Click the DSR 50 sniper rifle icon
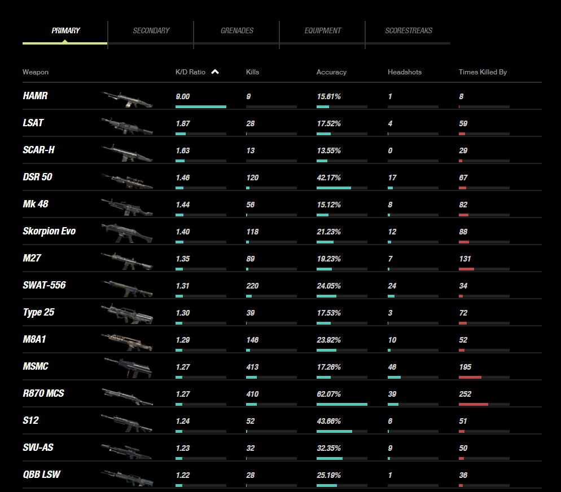 (x=127, y=180)
